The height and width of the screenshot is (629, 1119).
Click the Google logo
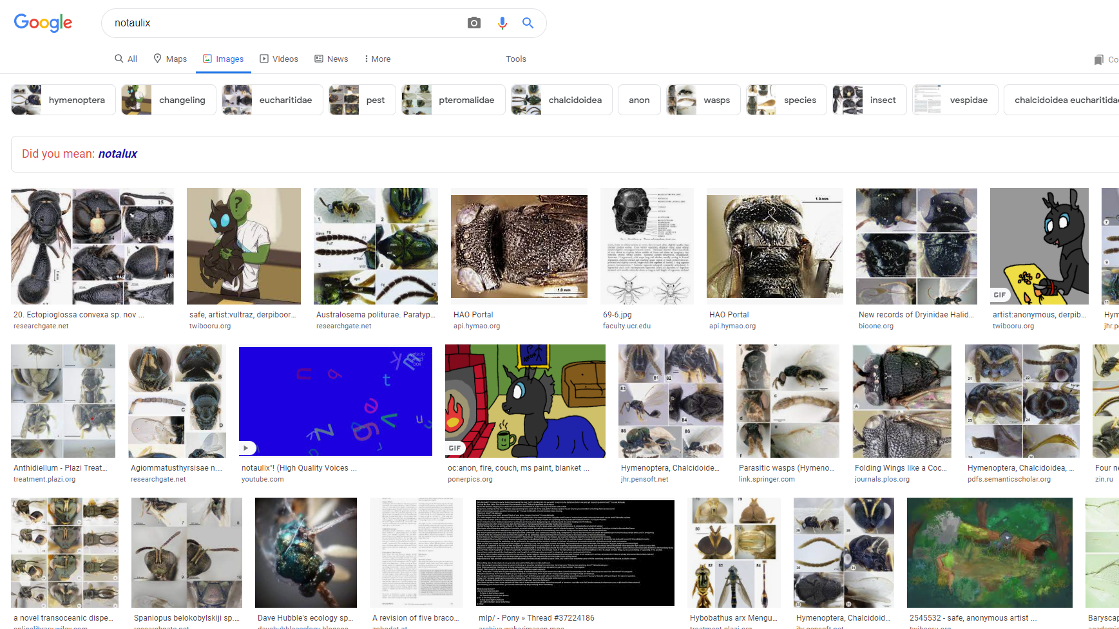point(43,23)
